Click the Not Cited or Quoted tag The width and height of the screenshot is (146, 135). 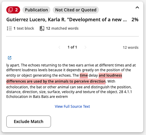76,10
